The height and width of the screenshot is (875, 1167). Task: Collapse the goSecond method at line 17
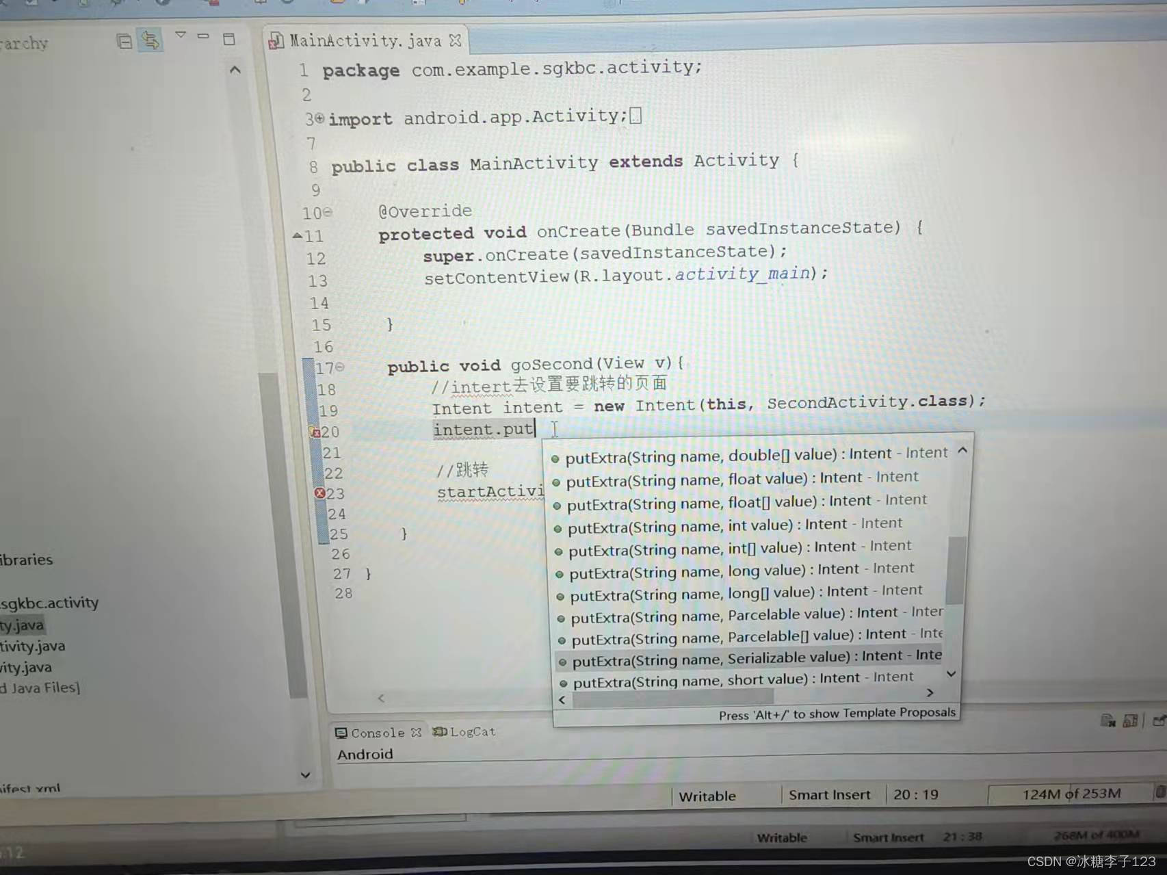click(339, 367)
